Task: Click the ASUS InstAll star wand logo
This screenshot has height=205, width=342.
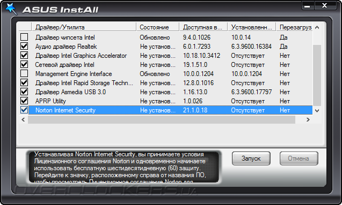Action: pos(11,9)
